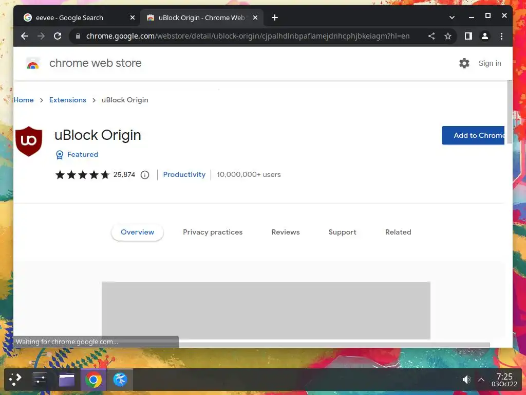Open the Chrome profile icon
This screenshot has height=395, width=526.
pyautogui.click(x=485, y=36)
